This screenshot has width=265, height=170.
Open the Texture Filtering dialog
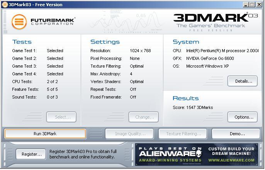tap(183, 134)
